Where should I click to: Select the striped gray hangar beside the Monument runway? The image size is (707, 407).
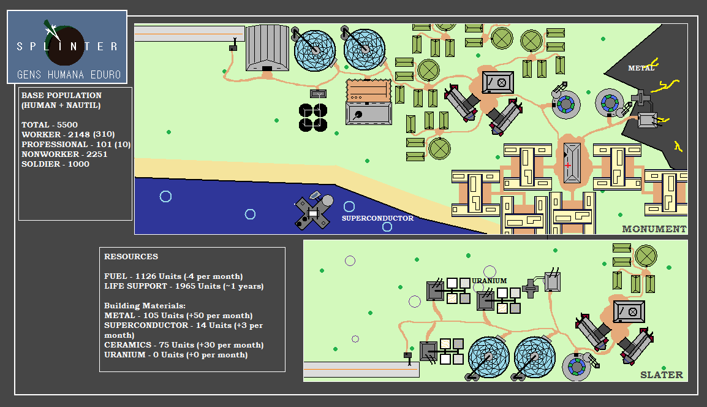pyautogui.click(x=267, y=48)
